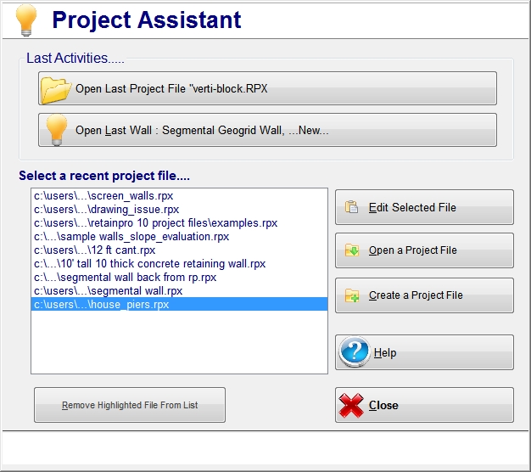Image resolution: width=531 pixels, height=472 pixels.
Task: Click the clipboard icon on Edit Selected File
Action: pyautogui.click(x=352, y=207)
